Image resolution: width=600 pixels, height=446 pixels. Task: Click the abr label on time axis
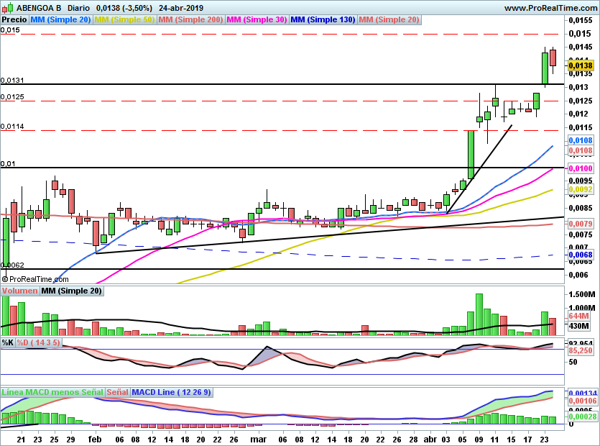[x=430, y=439]
